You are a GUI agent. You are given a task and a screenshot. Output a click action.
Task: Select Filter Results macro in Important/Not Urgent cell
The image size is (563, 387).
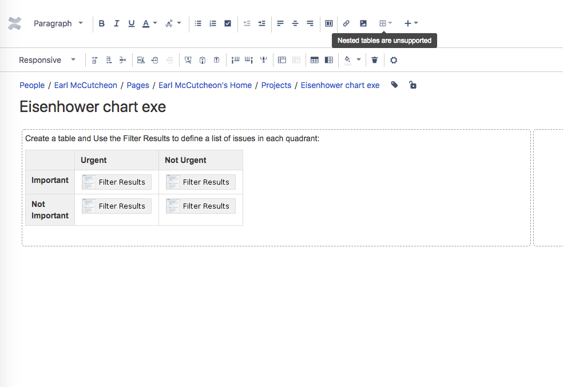(201, 182)
